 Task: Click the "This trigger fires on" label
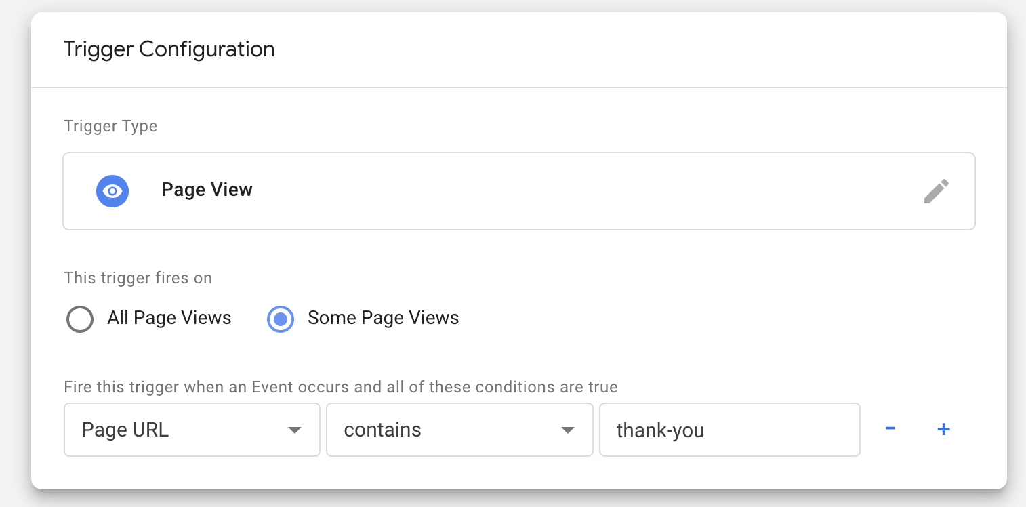point(138,278)
